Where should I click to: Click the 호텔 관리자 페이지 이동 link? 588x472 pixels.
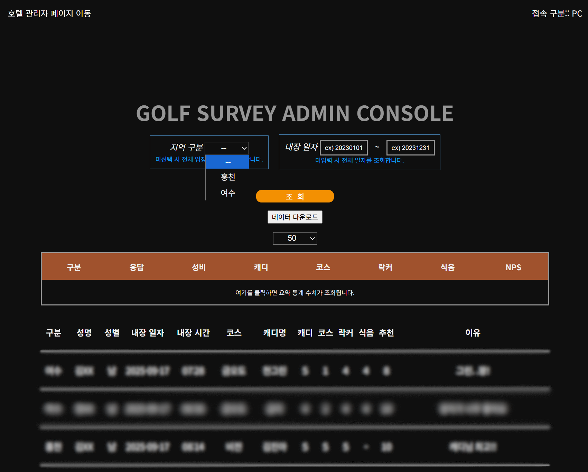(49, 13)
